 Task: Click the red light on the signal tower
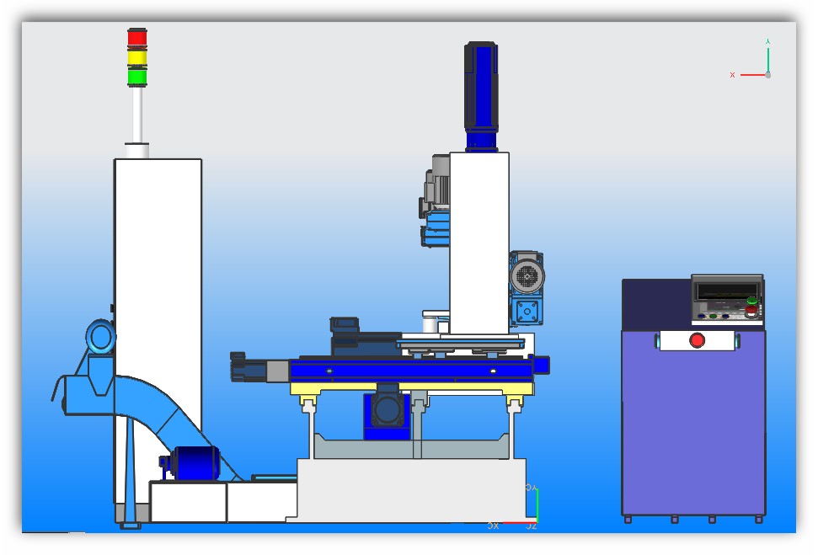point(136,38)
